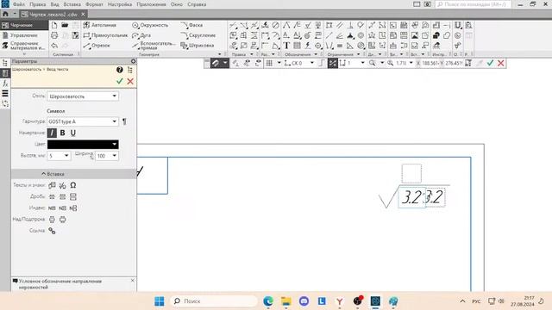The image size is (552, 310).
Task: Open Microsoft Edge from taskbar
Action: [x=268, y=301]
